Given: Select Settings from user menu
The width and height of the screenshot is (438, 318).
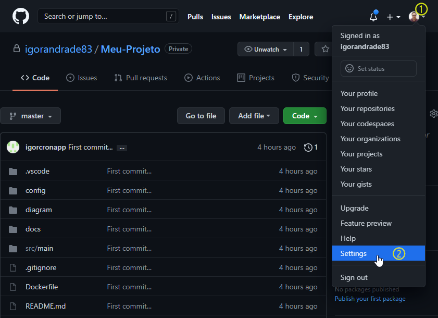Looking at the screenshot, I should click(379, 253).
